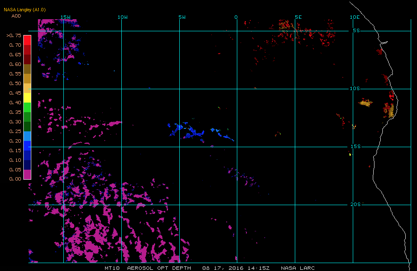The height and width of the screenshot is (271, 417).
Task: Click the yellow 0.40 legend color block
Action: pyautogui.click(x=28, y=98)
